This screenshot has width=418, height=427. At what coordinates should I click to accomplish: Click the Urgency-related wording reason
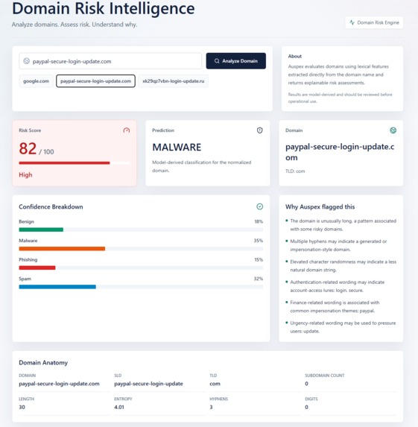coord(343,327)
